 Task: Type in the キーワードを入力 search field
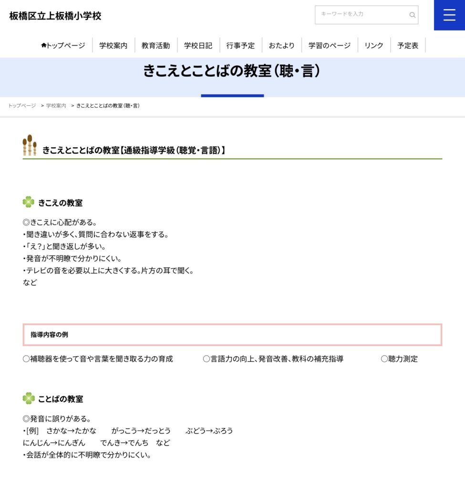point(362,15)
